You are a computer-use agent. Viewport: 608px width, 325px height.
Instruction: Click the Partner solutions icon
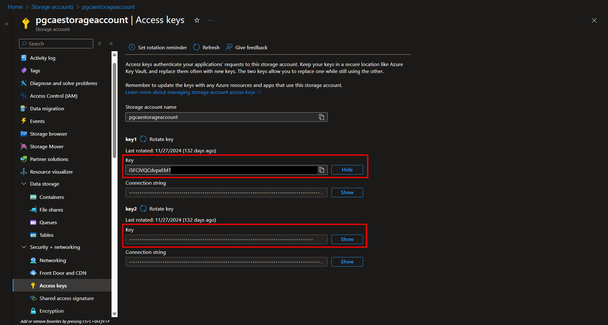(x=24, y=159)
